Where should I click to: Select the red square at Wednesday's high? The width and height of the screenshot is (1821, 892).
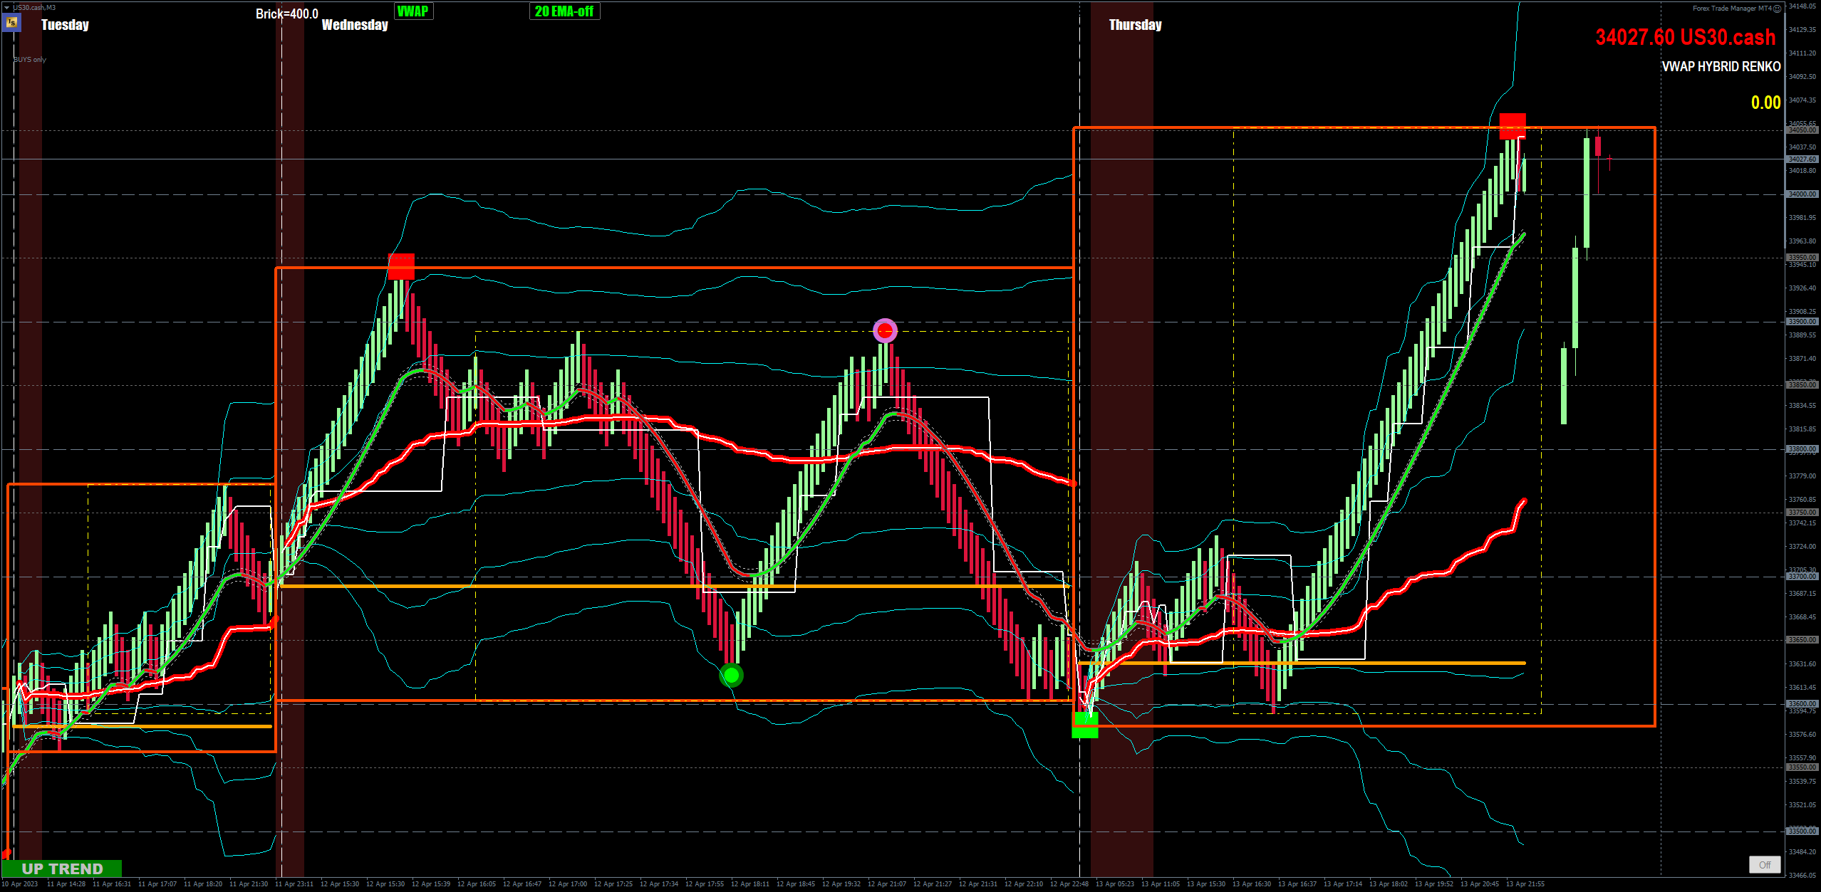(401, 266)
